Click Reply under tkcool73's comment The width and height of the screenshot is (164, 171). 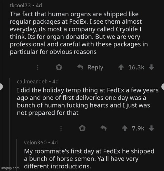click(x=90, y=67)
